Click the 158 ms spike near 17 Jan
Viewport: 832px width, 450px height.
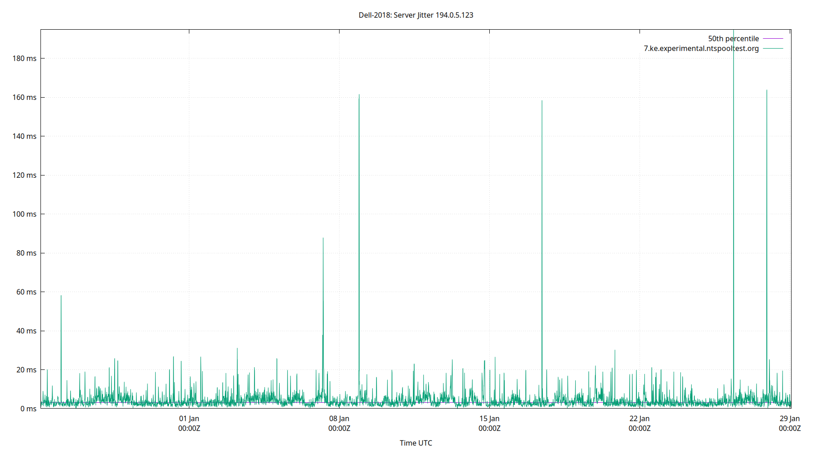(x=542, y=102)
